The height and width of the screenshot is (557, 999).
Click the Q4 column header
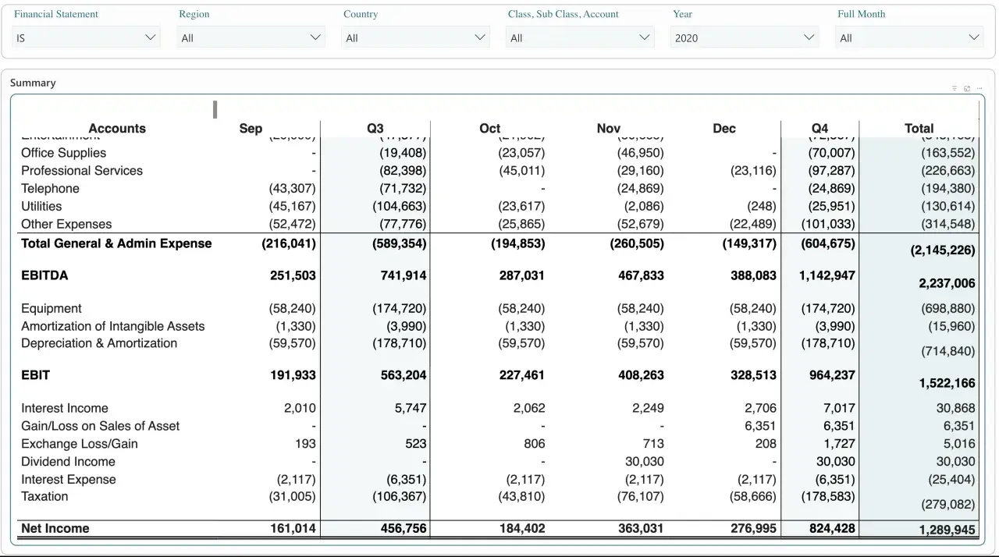819,128
